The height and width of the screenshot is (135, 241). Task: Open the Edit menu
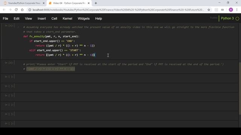click(17, 18)
